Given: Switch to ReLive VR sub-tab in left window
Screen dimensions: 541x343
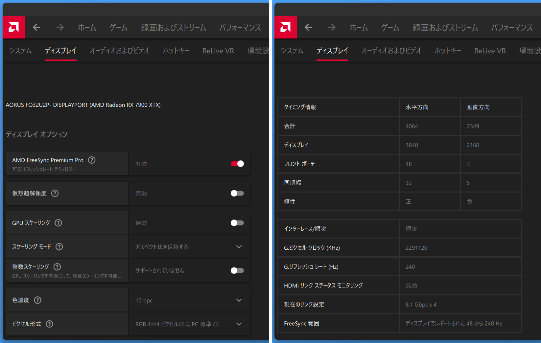Looking at the screenshot, I should pyautogui.click(x=218, y=51).
